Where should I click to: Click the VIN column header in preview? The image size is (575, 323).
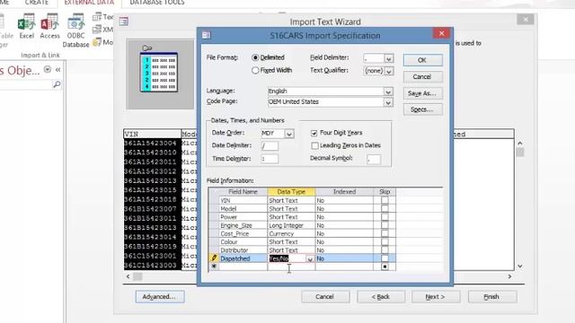click(152, 134)
